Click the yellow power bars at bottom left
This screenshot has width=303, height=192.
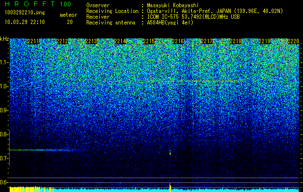pos(32,189)
